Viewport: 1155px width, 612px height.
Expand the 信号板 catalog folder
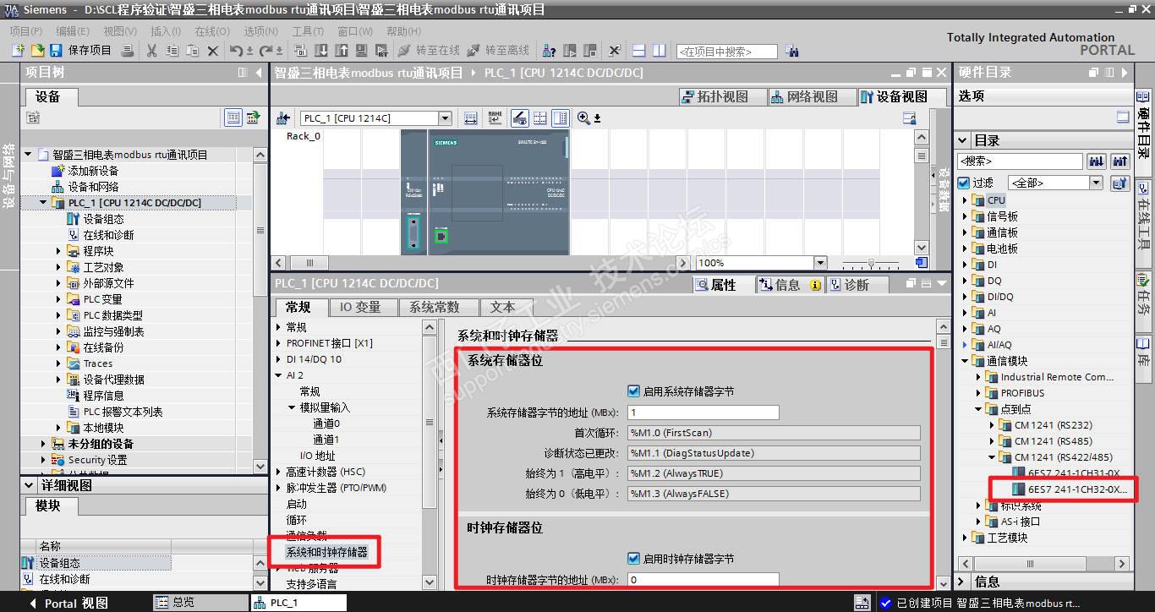click(x=965, y=216)
